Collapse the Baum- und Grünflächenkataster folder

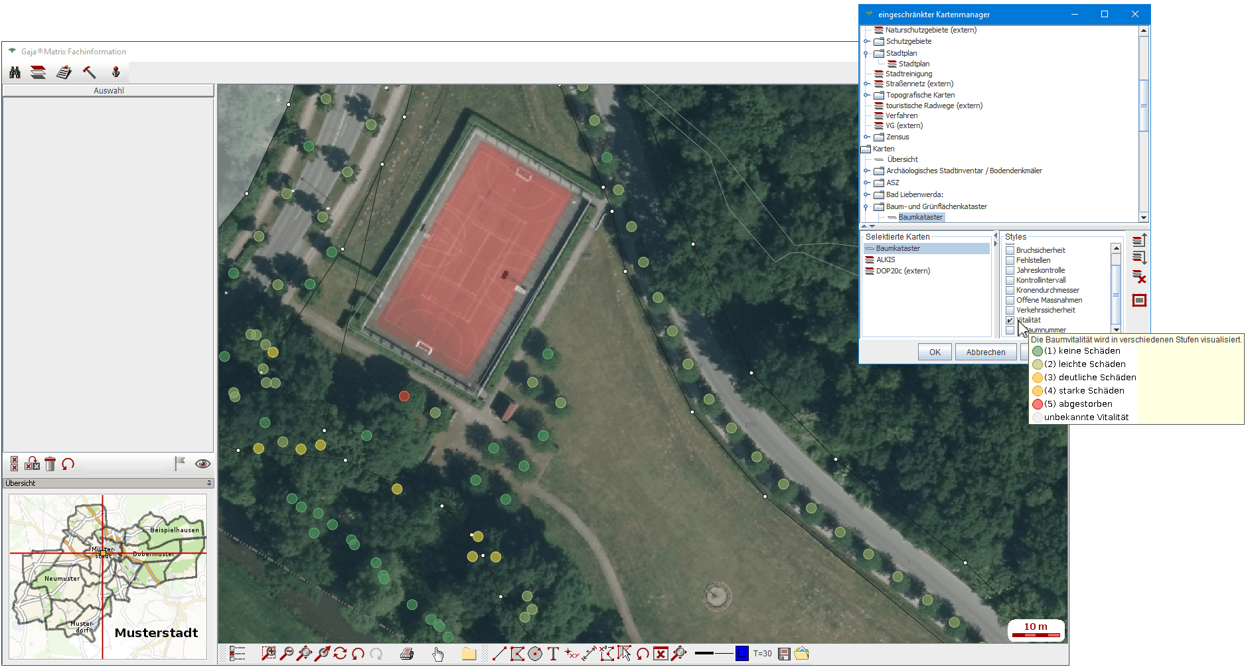point(866,207)
